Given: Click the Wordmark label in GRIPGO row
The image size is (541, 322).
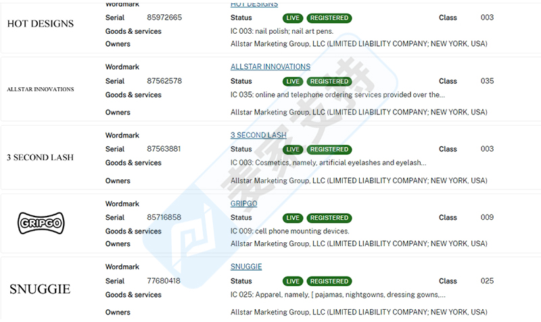Looking at the screenshot, I should (x=122, y=204).
